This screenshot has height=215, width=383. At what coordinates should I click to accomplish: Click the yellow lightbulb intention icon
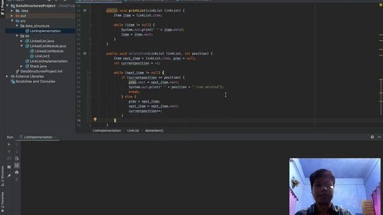pos(95,119)
